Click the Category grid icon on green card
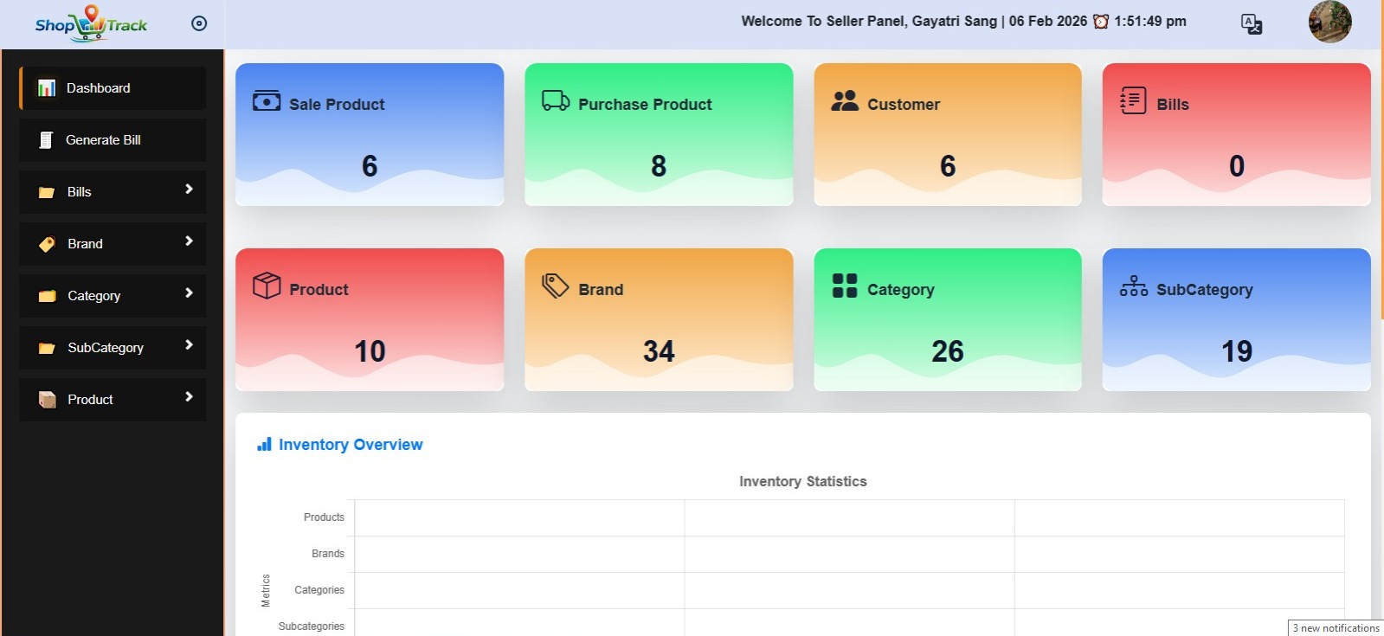 point(845,286)
